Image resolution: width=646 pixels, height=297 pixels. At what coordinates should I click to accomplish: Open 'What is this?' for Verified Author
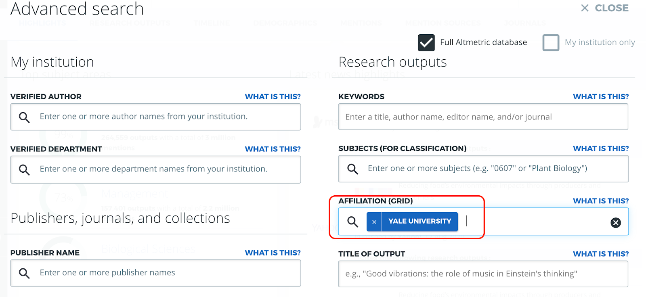coord(273,96)
